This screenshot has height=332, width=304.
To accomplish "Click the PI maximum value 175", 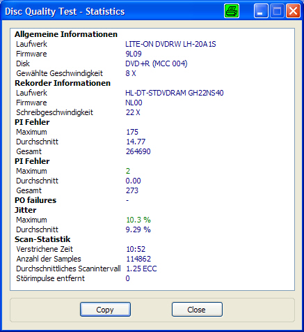I will pyautogui.click(x=132, y=132).
